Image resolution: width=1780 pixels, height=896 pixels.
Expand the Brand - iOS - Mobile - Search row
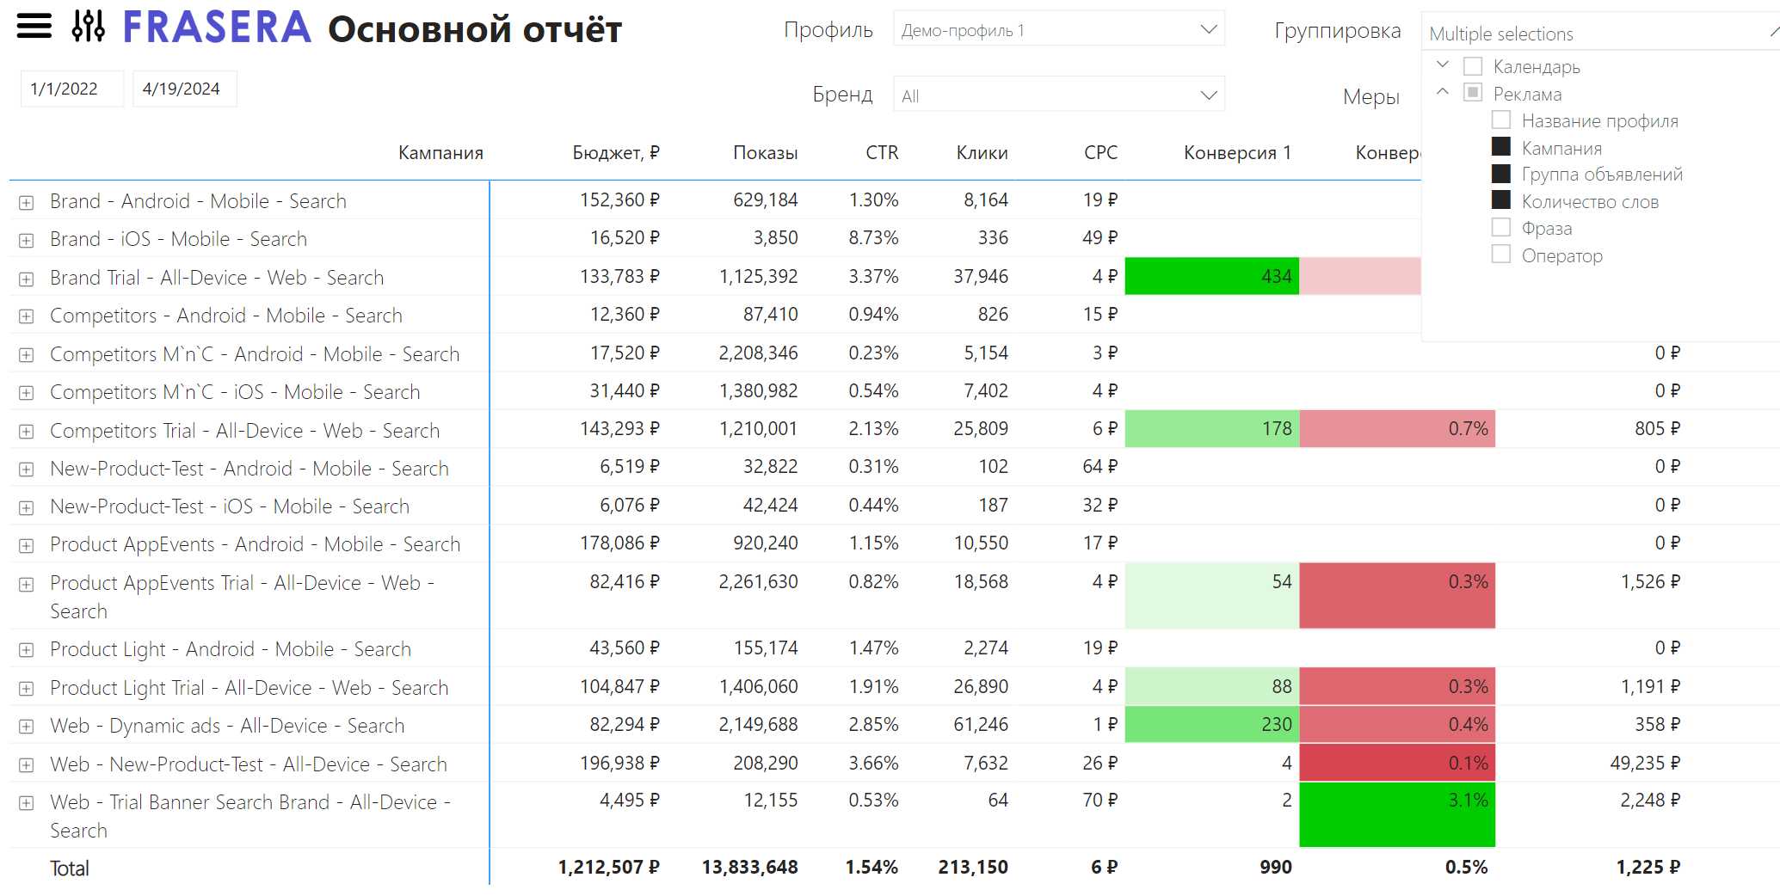point(27,241)
